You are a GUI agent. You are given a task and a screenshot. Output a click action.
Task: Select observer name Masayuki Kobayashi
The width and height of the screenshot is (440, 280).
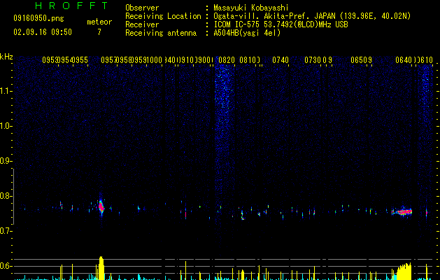251,8
